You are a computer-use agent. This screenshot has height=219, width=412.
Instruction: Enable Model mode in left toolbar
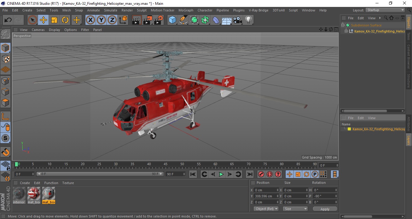coord(5,48)
